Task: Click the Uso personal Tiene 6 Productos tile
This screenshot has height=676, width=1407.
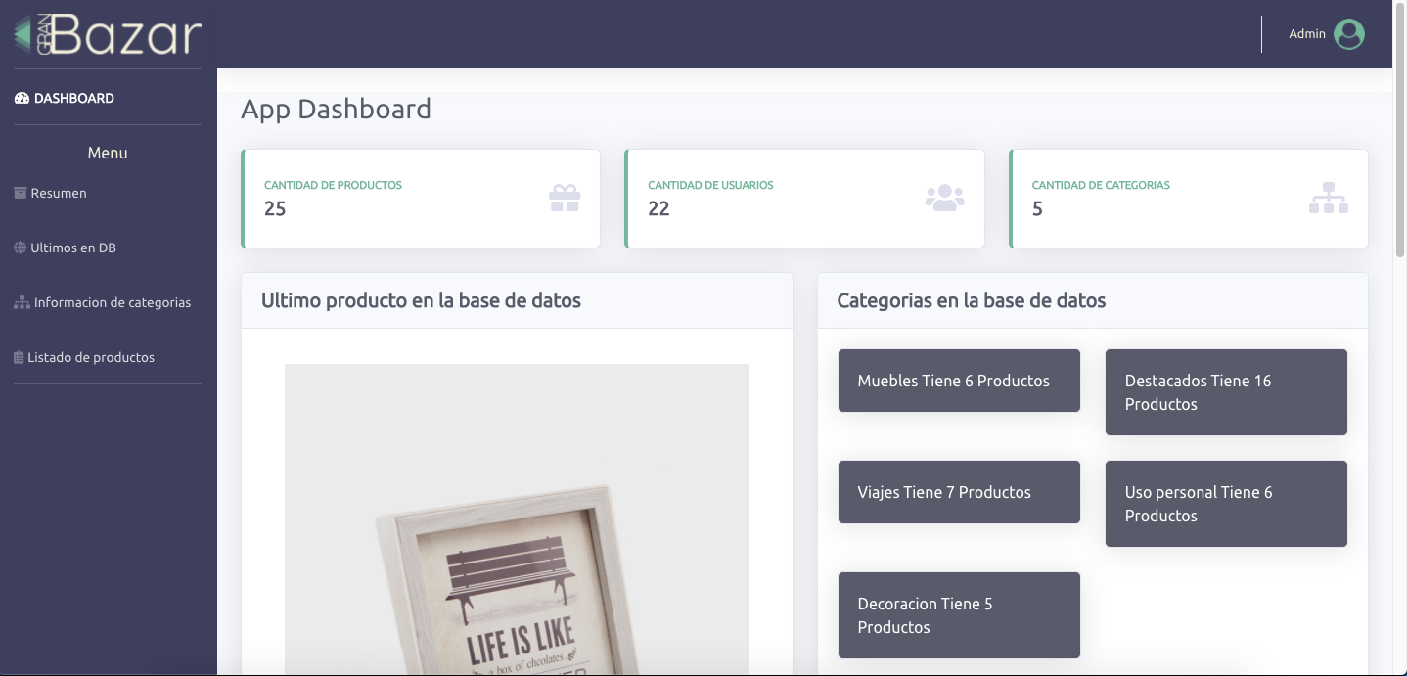Action: 1226,504
